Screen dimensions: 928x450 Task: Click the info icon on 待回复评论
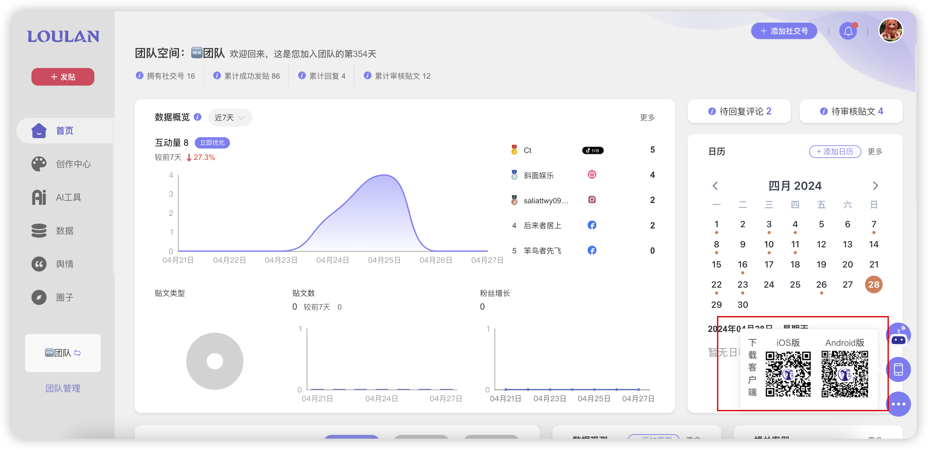[x=712, y=111]
